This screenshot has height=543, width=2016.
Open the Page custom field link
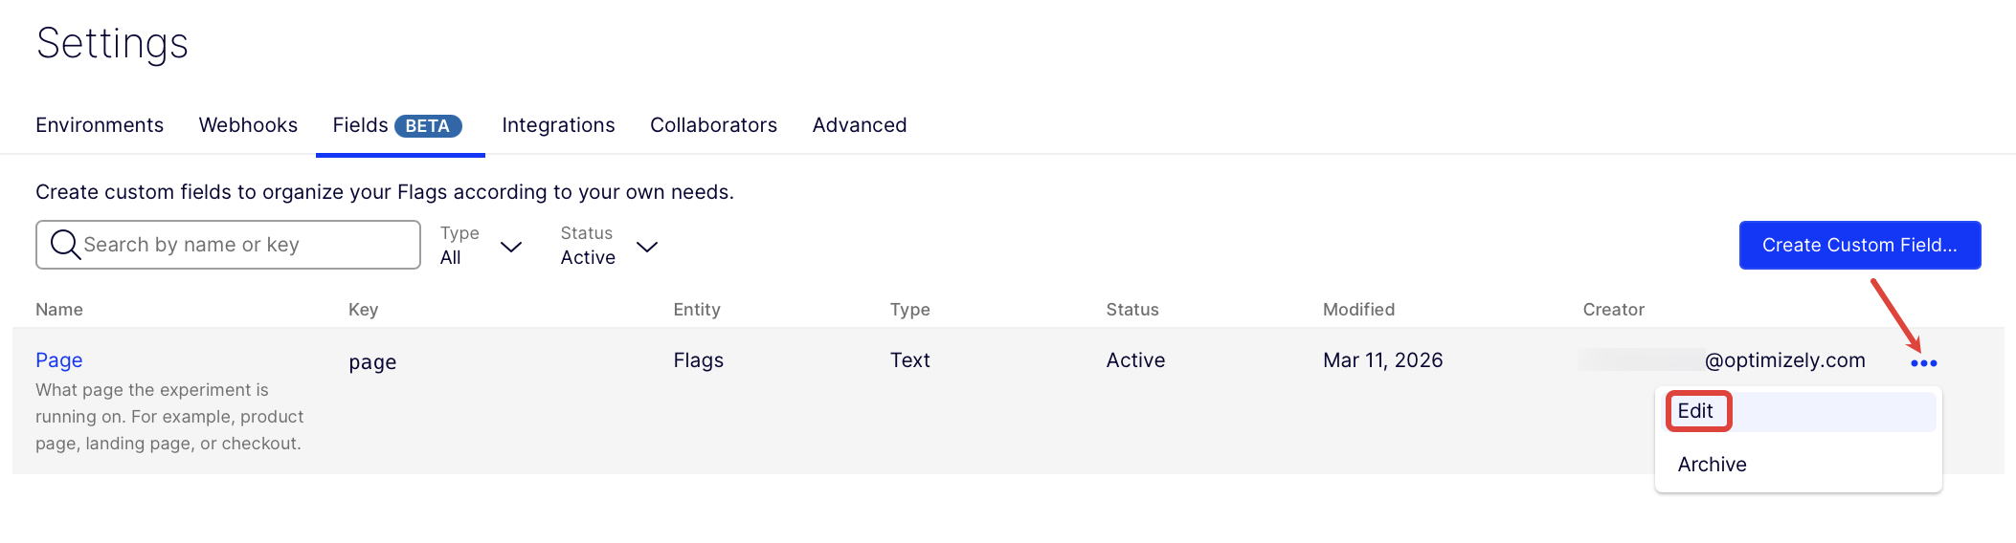click(59, 360)
